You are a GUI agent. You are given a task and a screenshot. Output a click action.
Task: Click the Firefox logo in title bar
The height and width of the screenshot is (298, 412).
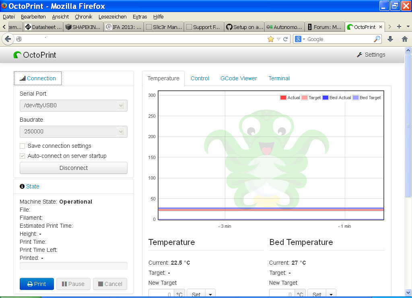[x=4, y=5]
